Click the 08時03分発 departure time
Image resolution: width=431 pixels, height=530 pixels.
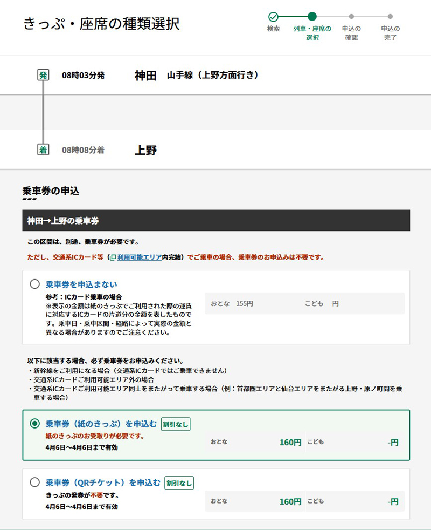click(x=83, y=76)
